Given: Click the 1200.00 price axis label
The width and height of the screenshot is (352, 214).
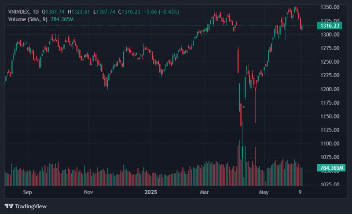Looking at the screenshot, I should click(x=330, y=89).
